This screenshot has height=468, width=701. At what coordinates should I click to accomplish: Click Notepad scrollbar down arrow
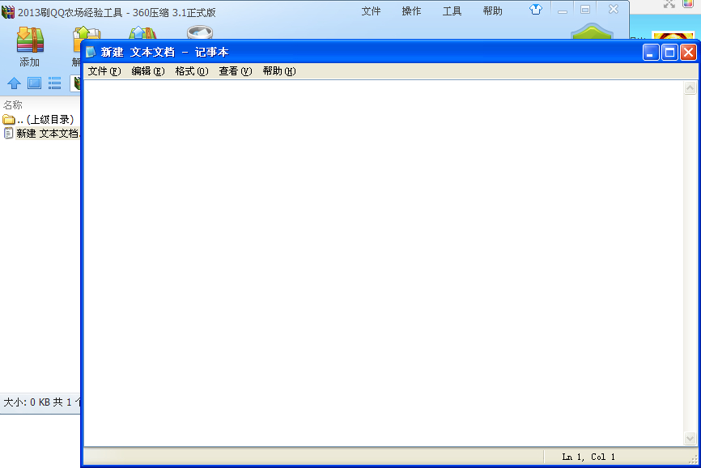[690, 439]
